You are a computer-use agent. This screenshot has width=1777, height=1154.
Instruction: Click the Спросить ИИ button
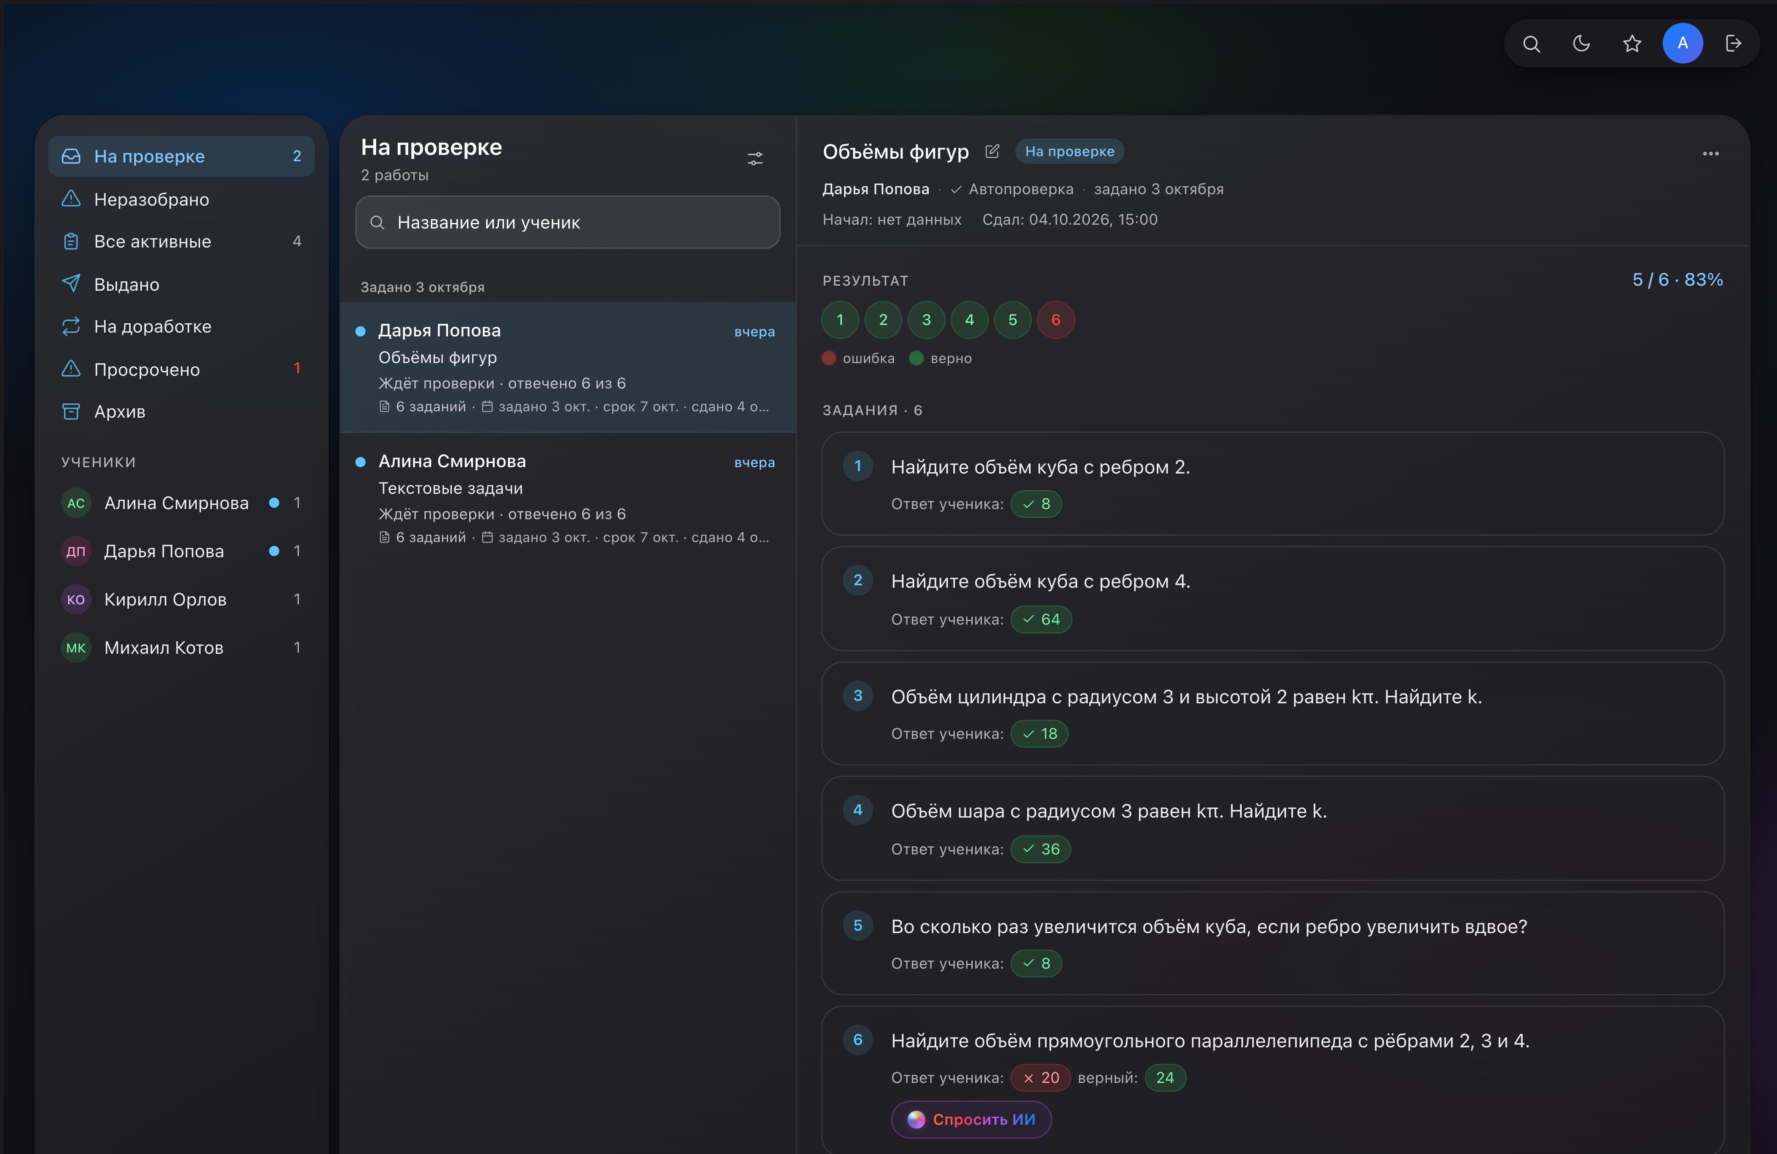pos(971,1120)
